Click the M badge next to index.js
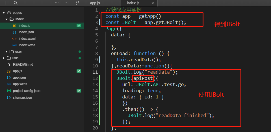Image resolution: width=271 pixels, height=132 pixels. point(79,26)
